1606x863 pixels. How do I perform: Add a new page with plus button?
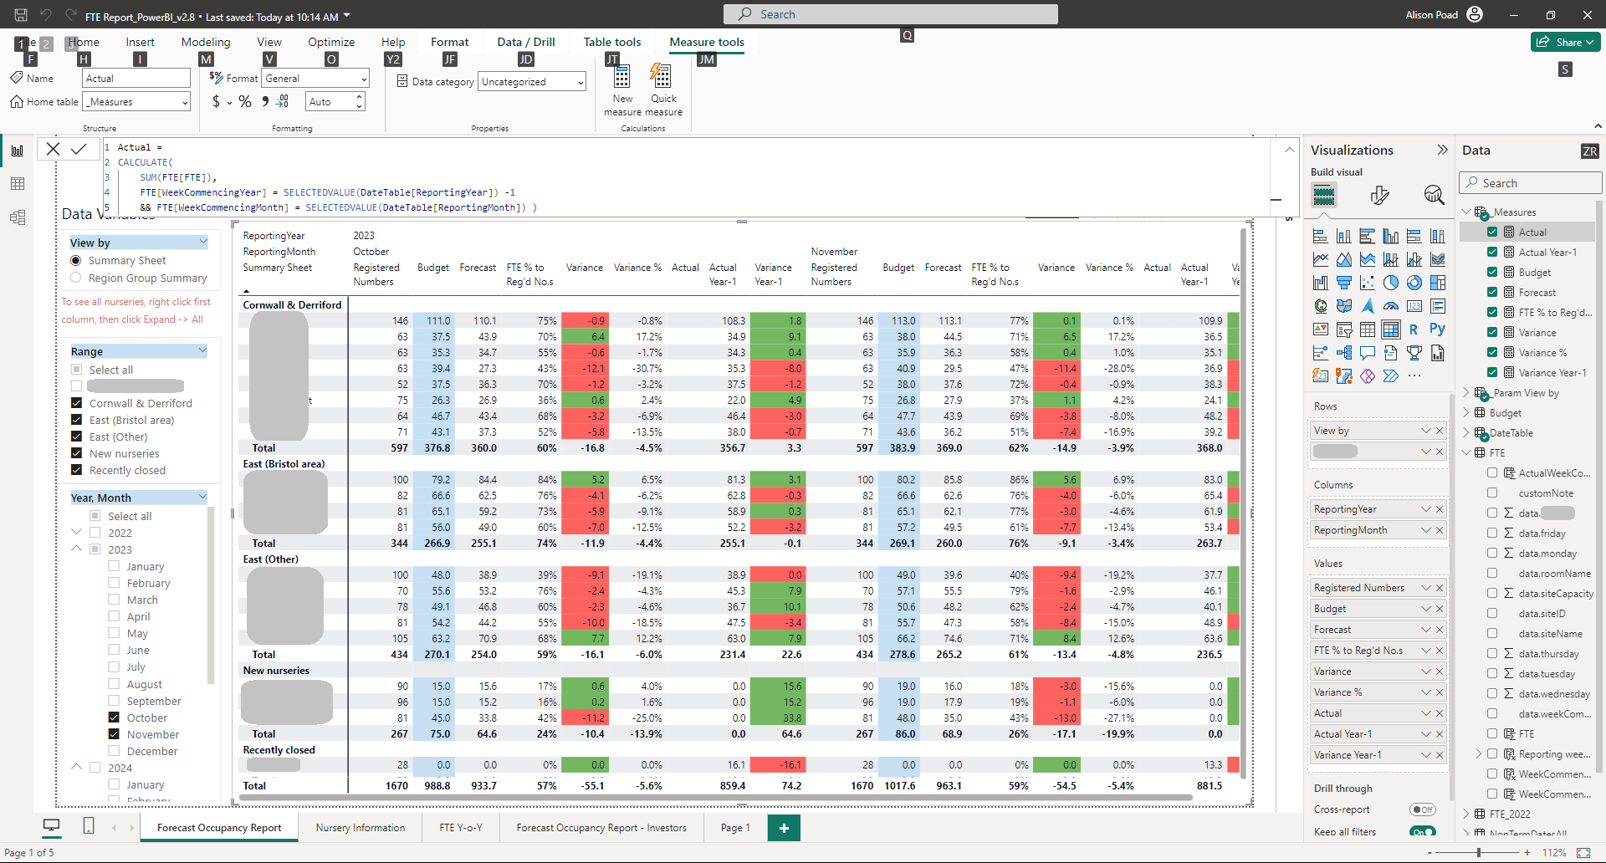click(x=784, y=828)
